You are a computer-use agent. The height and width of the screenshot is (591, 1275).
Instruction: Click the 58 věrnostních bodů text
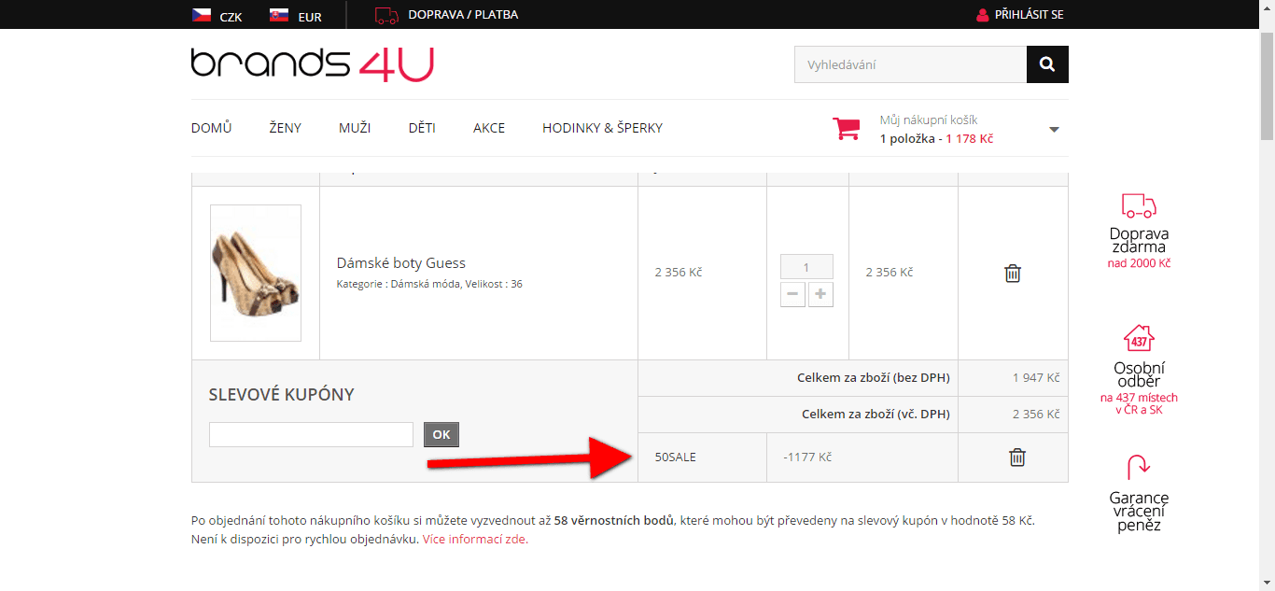tap(613, 520)
